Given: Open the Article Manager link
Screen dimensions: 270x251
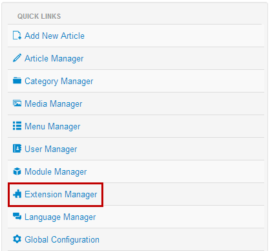Looking at the screenshot, I should coord(54,59).
